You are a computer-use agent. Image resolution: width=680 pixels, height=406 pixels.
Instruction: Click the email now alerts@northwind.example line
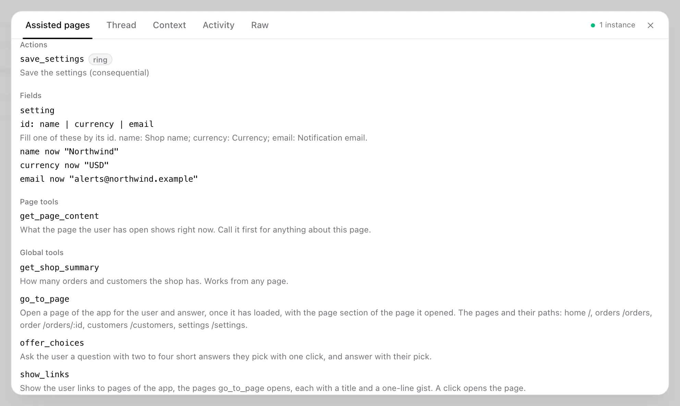point(109,179)
